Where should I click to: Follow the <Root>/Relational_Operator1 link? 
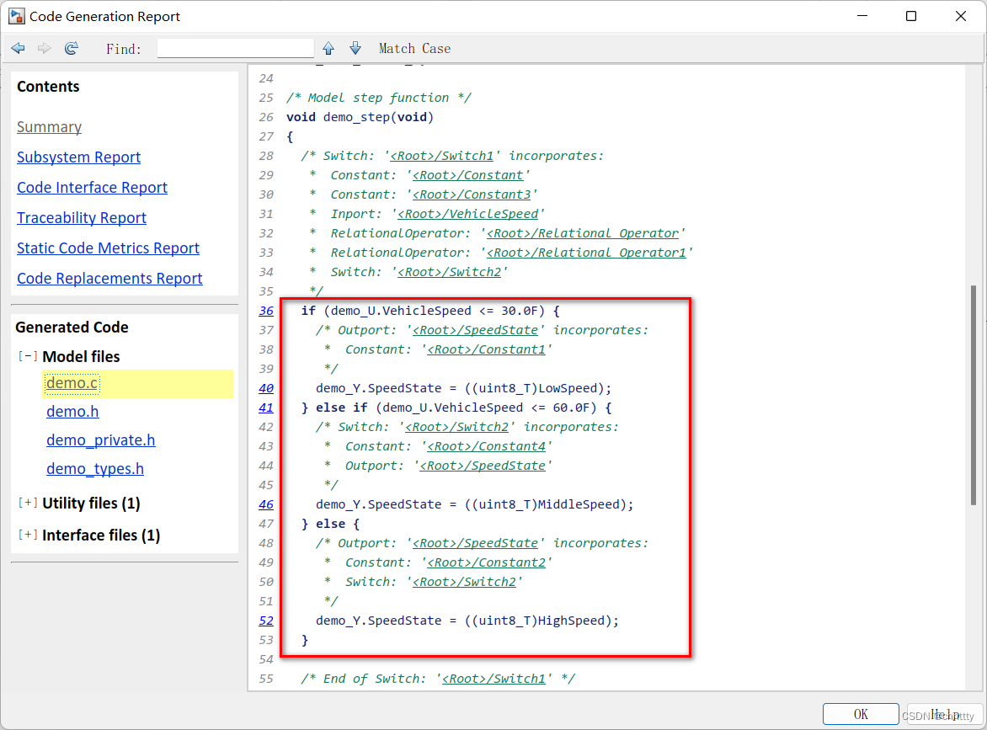[x=587, y=253]
